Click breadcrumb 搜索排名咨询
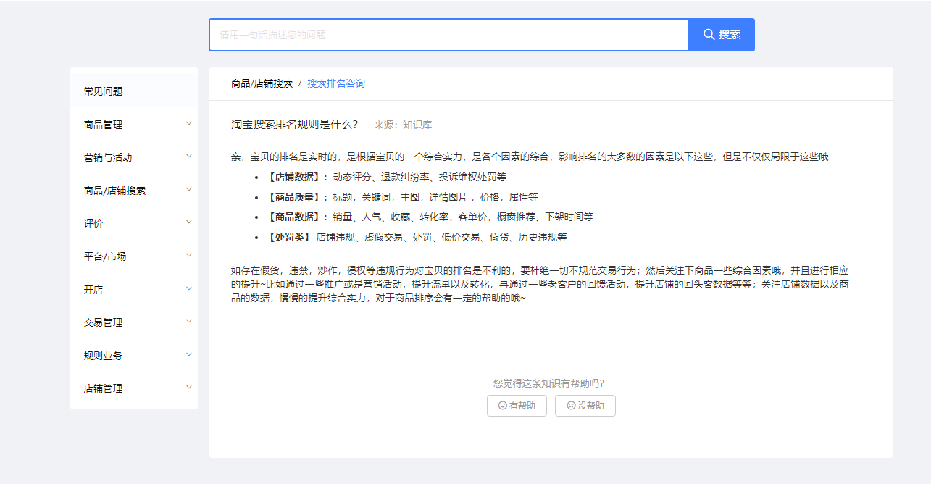Viewport: 931px width, 484px height. coord(336,83)
